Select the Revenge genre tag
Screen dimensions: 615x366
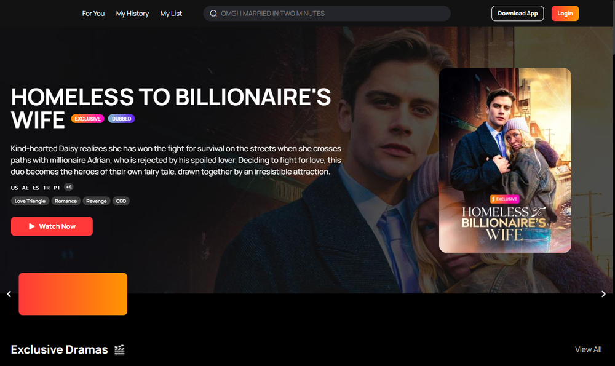pos(97,201)
